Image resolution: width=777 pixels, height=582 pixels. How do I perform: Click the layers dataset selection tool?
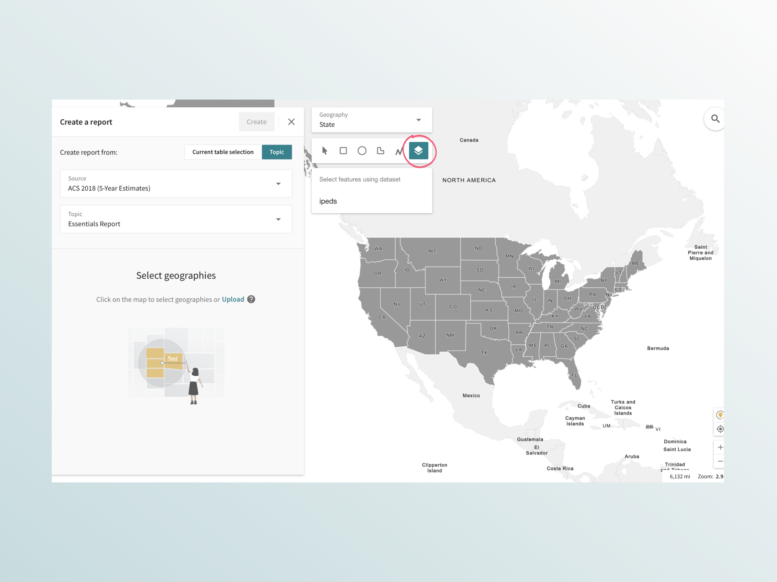pyautogui.click(x=418, y=151)
